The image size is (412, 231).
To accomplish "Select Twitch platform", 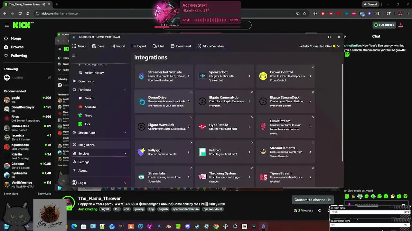I will pyautogui.click(x=89, y=98).
